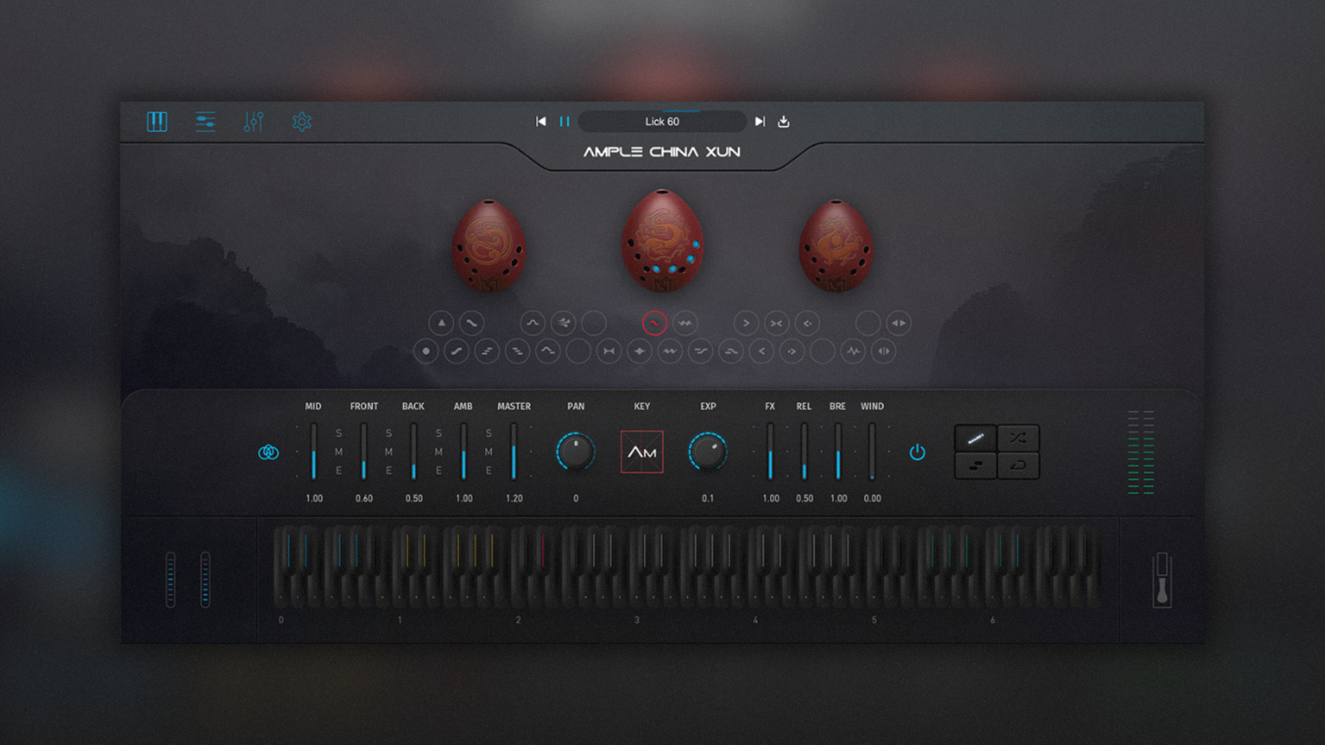Toggle the loop return arrow button
Screen dimensions: 1325x745
pyautogui.click(x=1018, y=466)
